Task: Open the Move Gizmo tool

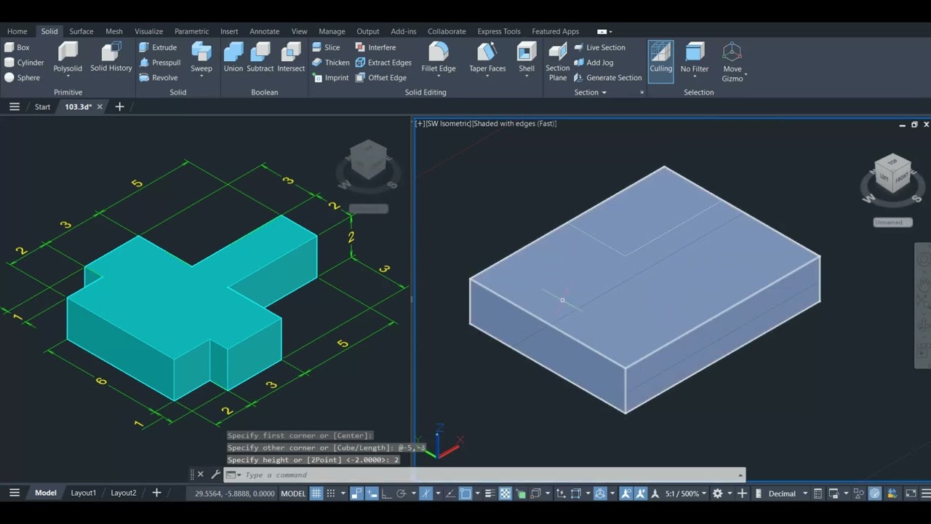Action: tap(732, 61)
